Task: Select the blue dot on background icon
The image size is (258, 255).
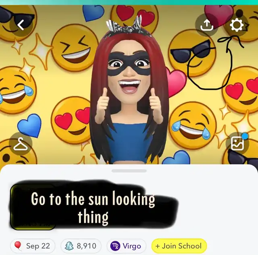Action: pos(245,136)
